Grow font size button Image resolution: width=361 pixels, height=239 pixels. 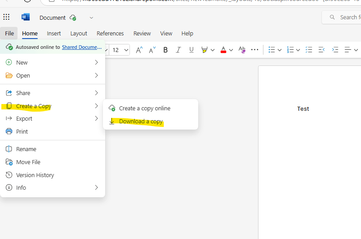pos(139,50)
